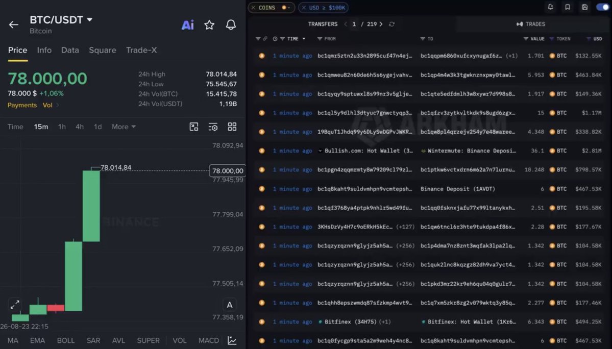612x349 pixels.
Task: Click the filter icon beside the USD header
Action: click(x=589, y=39)
